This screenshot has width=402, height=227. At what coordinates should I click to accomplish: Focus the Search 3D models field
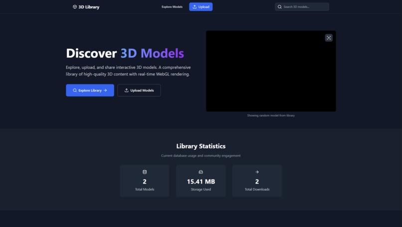(x=302, y=7)
